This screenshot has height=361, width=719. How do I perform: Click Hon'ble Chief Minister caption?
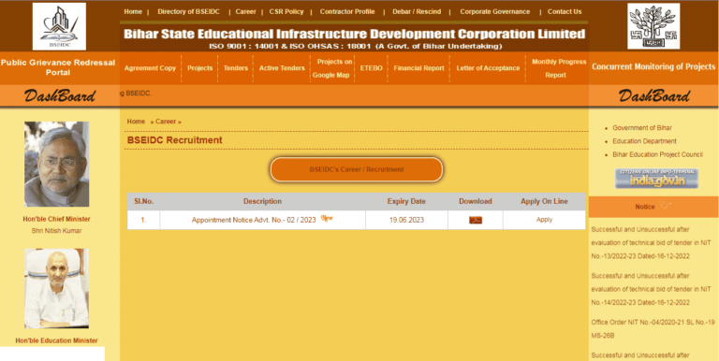pos(56,220)
